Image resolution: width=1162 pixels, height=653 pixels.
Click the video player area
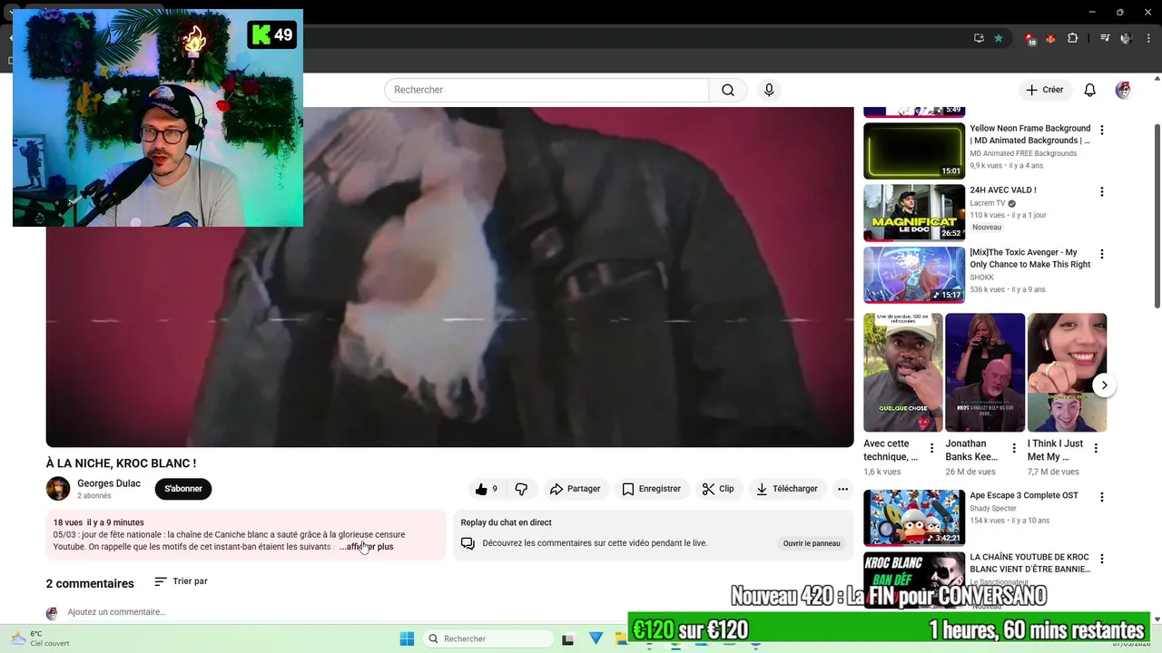click(x=449, y=277)
